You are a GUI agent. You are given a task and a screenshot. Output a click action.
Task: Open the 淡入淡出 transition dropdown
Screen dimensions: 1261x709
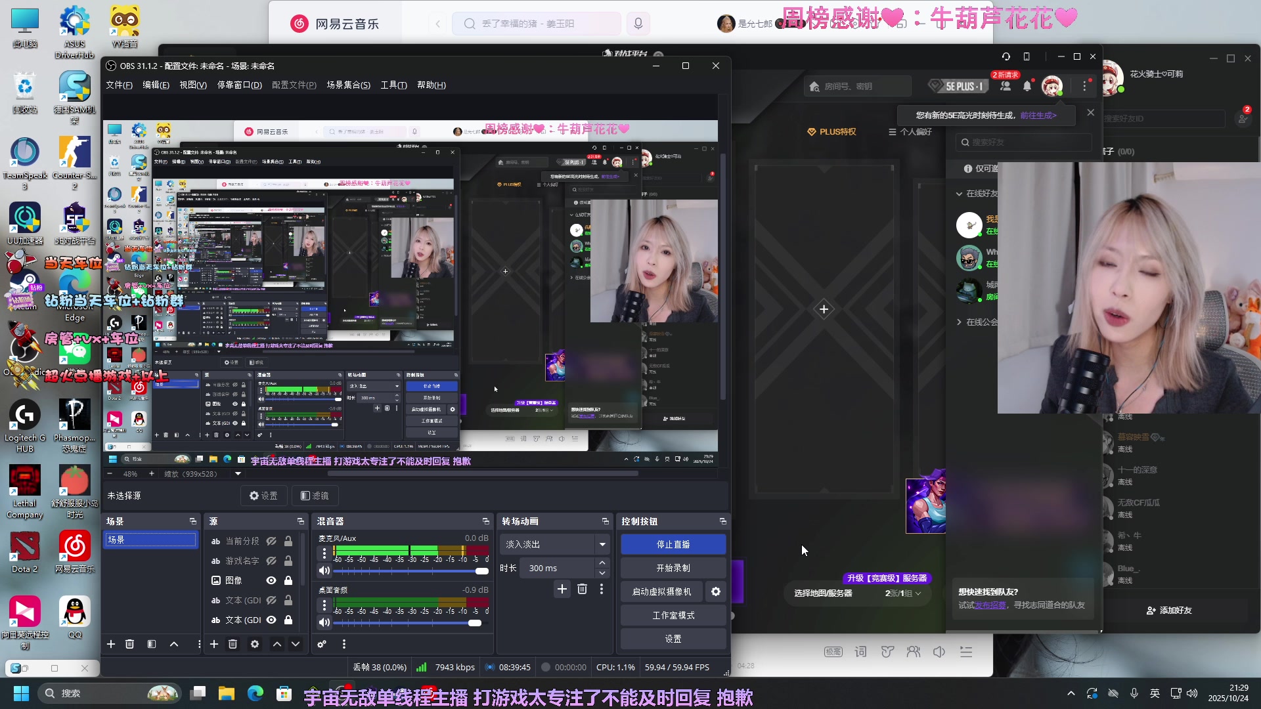[602, 544]
